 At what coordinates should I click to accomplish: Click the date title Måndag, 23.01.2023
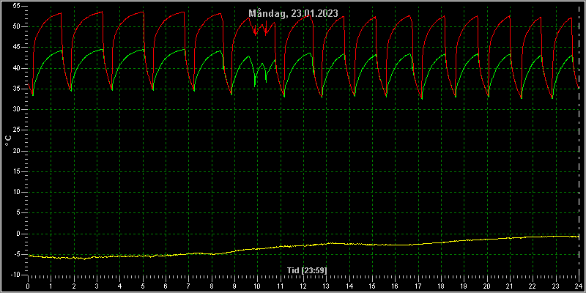click(x=294, y=13)
